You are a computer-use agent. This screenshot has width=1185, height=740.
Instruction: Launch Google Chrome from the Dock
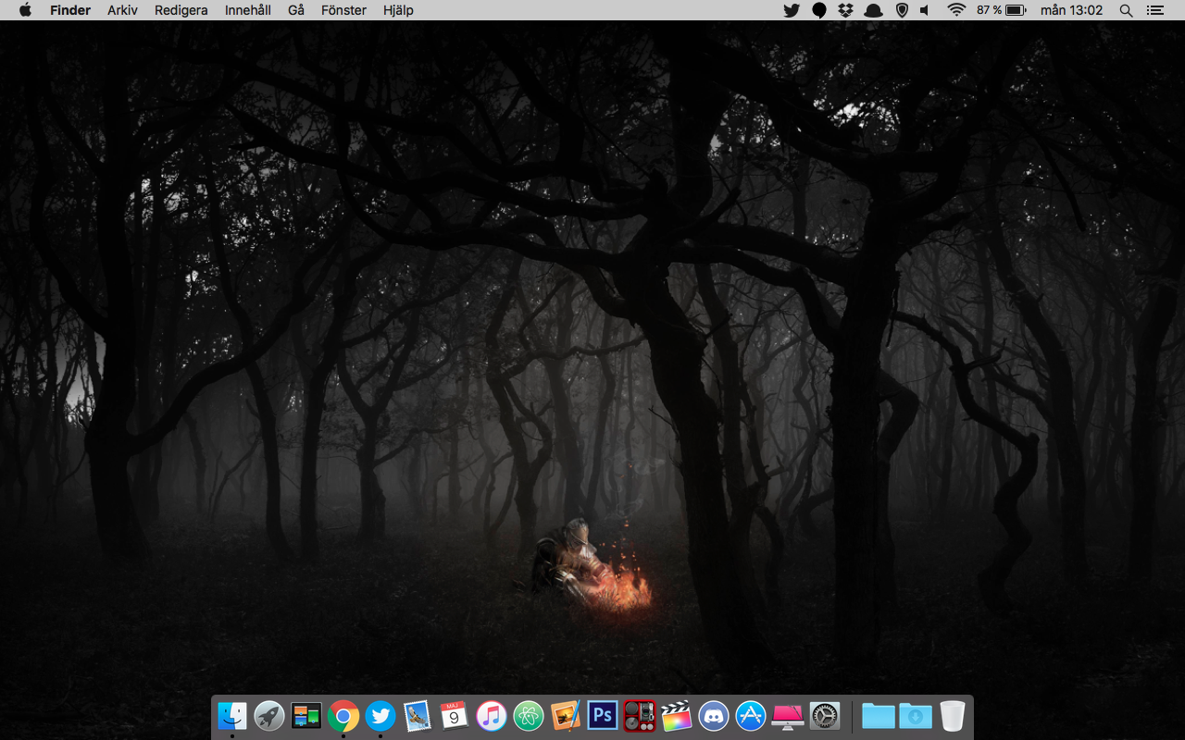343,716
